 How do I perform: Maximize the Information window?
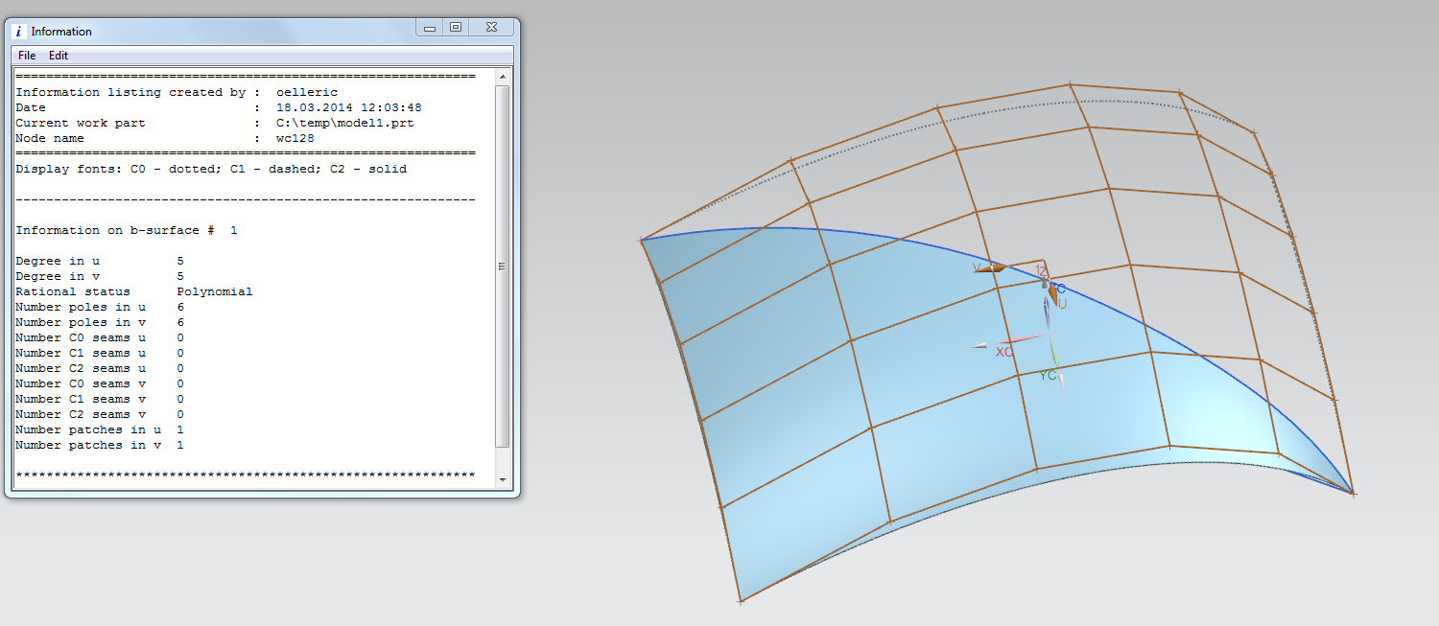point(456,28)
